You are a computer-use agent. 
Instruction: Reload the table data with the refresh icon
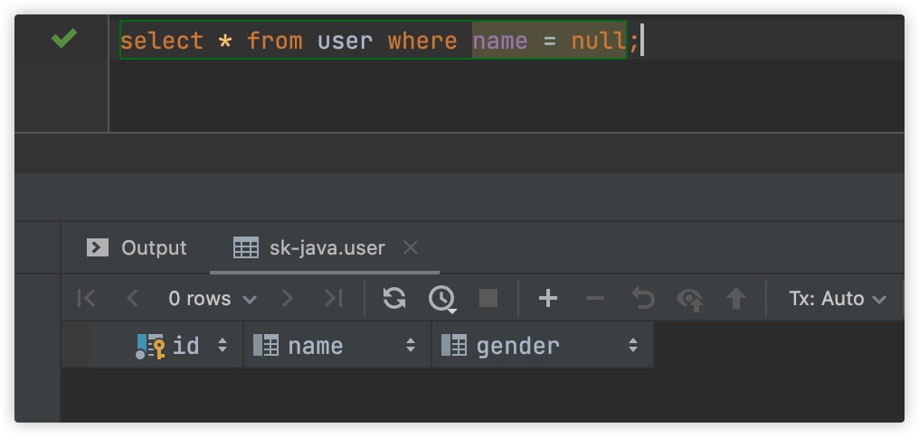tap(394, 298)
